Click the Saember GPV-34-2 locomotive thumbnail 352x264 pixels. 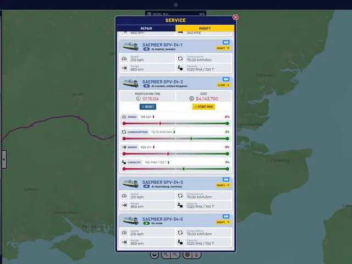[x=131, y=83]
